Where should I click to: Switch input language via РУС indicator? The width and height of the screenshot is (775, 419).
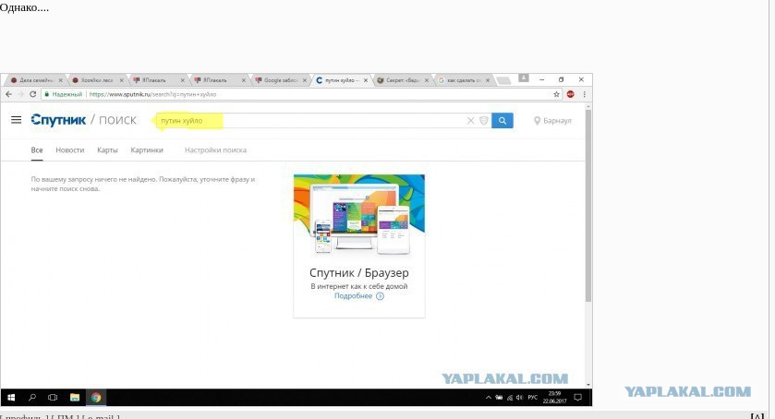click(532, 397)
